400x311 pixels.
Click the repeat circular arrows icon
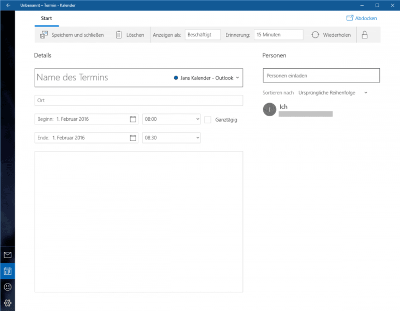point(316,35)
